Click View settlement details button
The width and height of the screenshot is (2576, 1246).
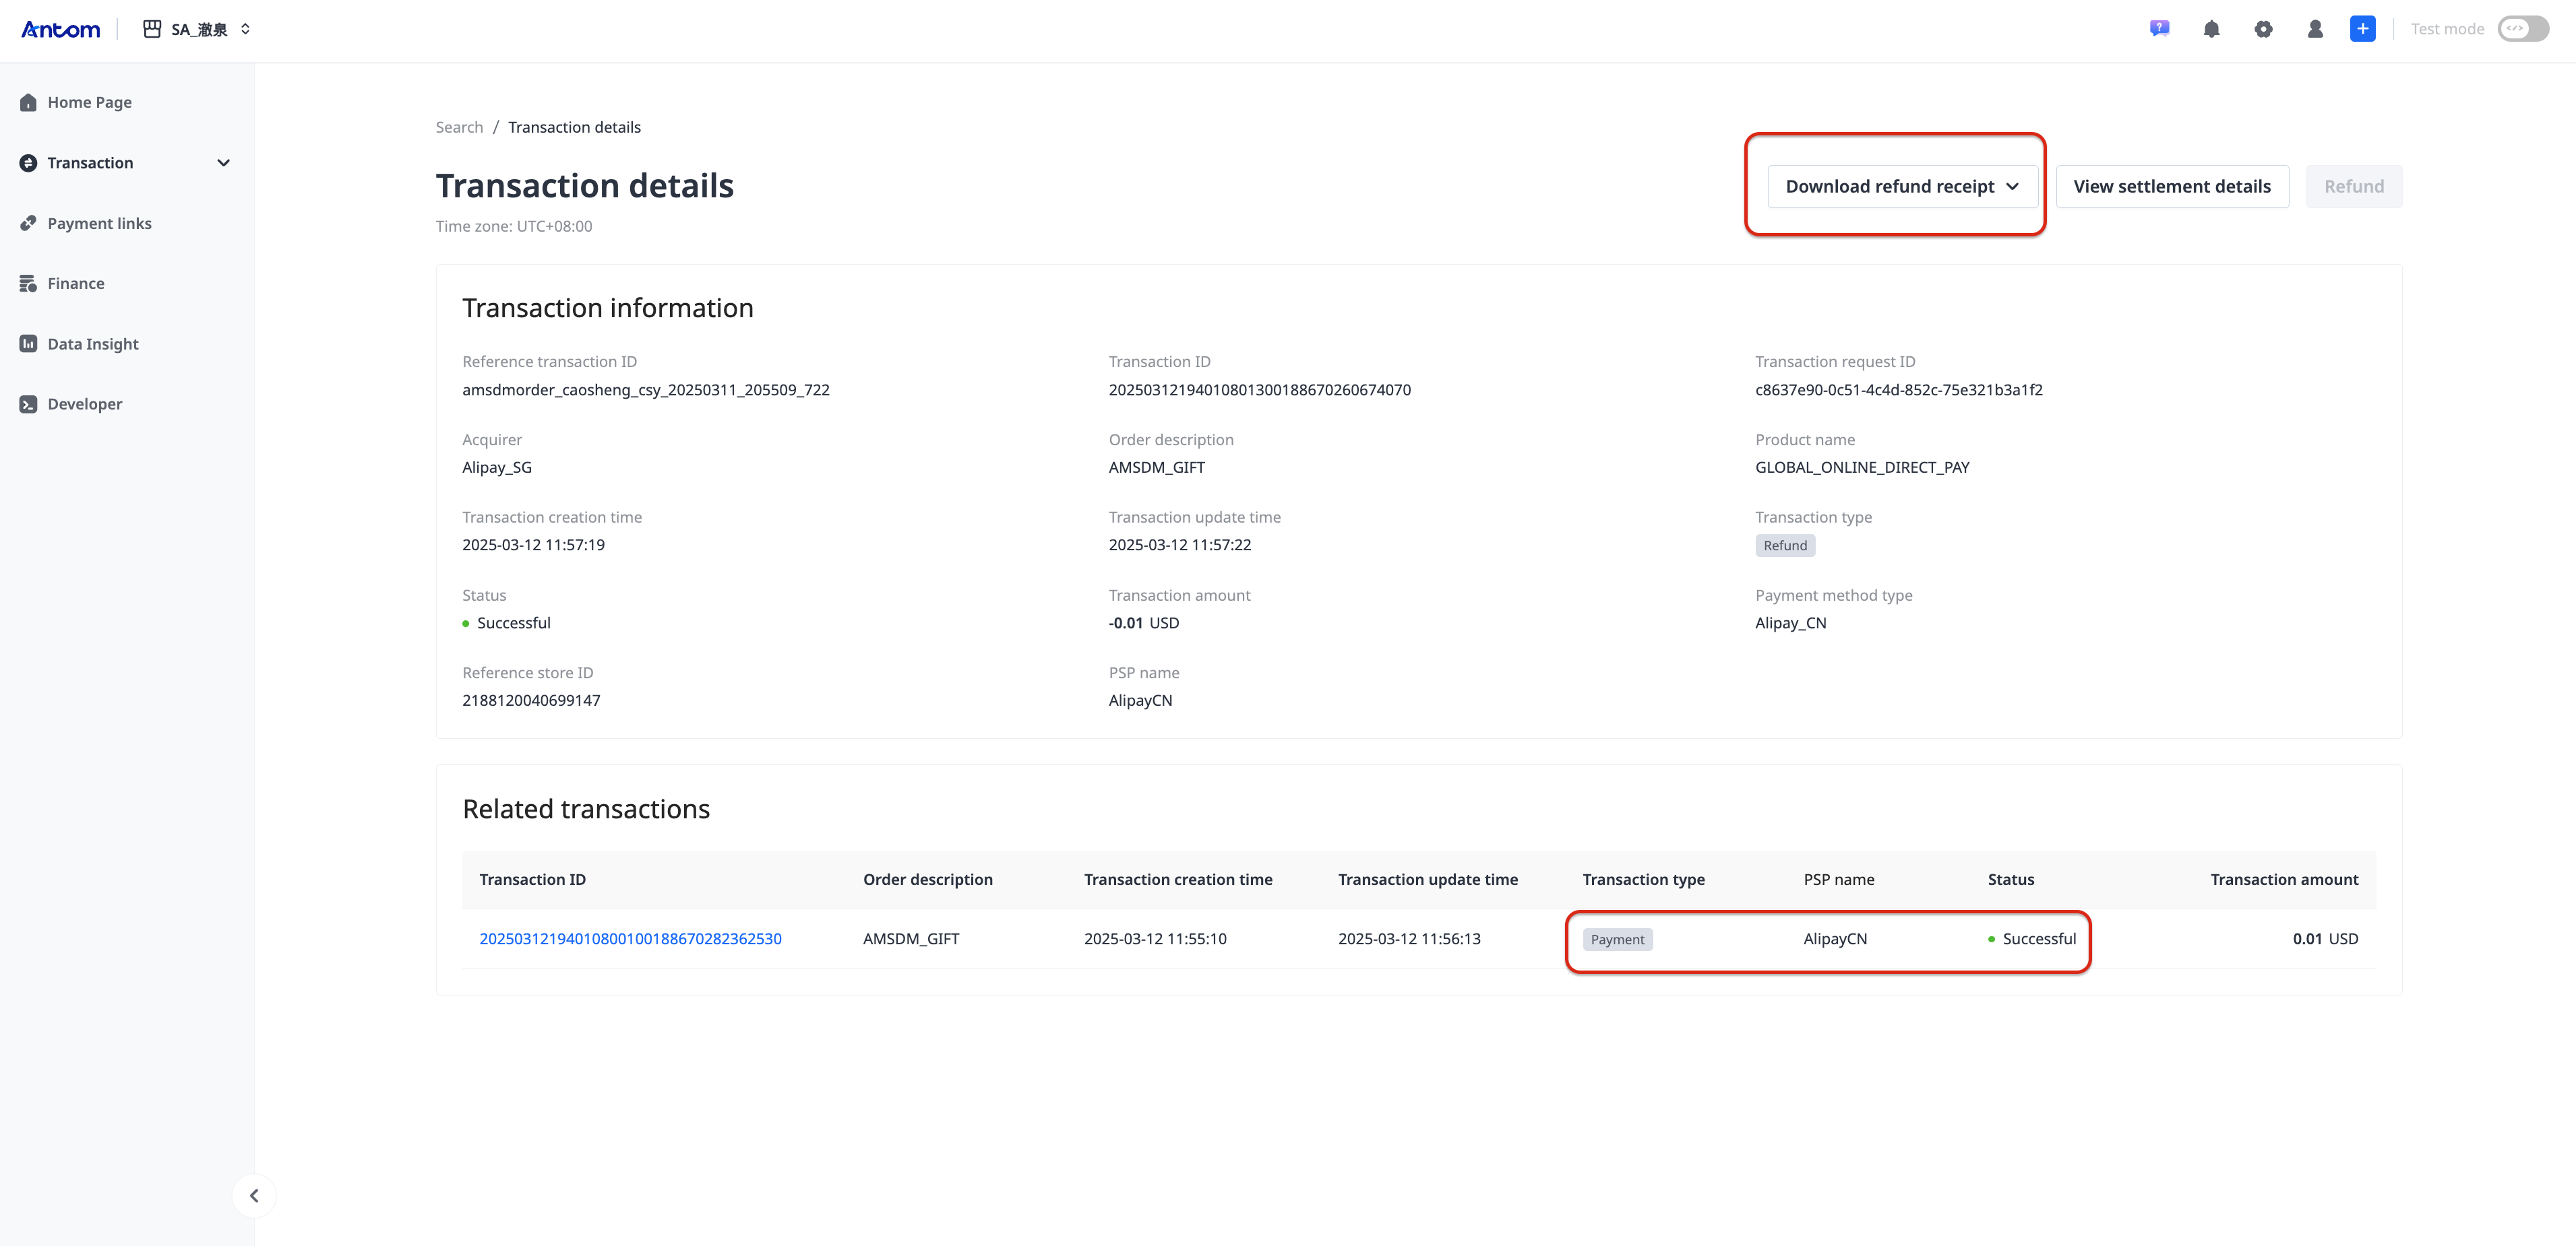tap(2172, 186)
